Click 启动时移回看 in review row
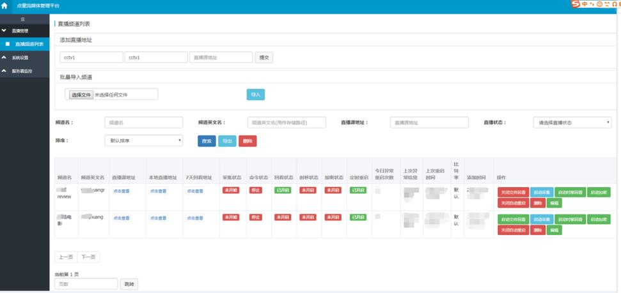Viewport: 621px width, 293px height. [570, 193]
